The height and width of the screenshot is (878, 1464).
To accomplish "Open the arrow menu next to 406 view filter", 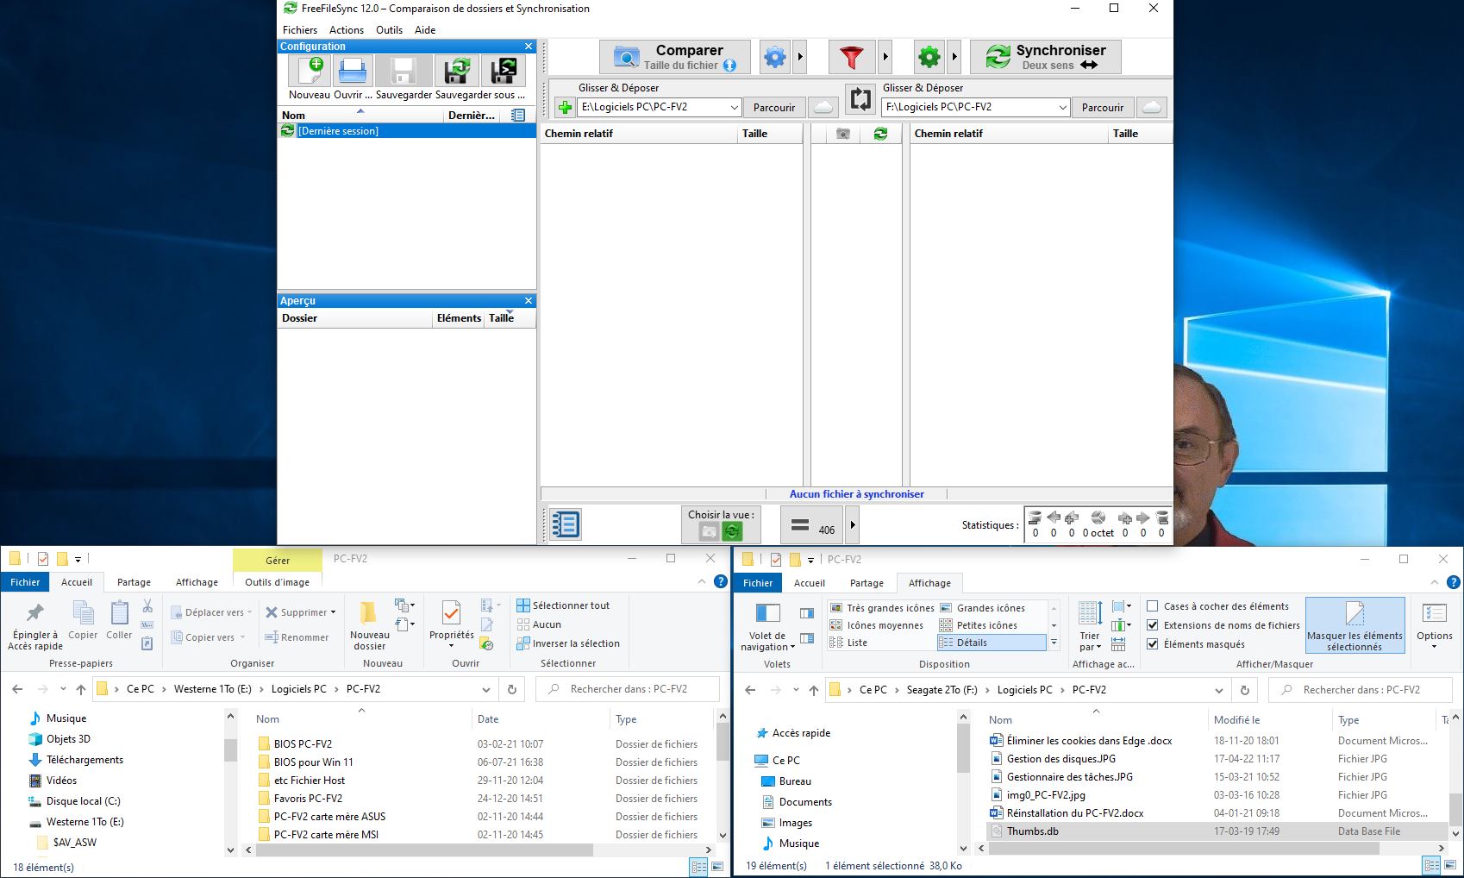I will (853, 525).
